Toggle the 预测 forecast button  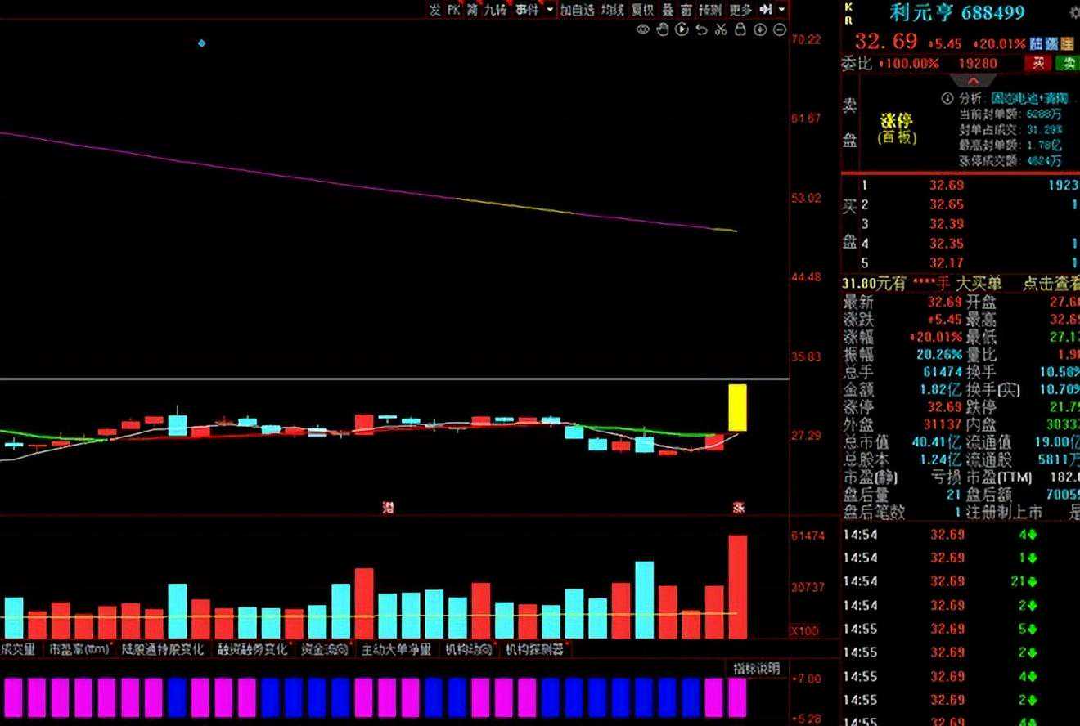point(710,9)
